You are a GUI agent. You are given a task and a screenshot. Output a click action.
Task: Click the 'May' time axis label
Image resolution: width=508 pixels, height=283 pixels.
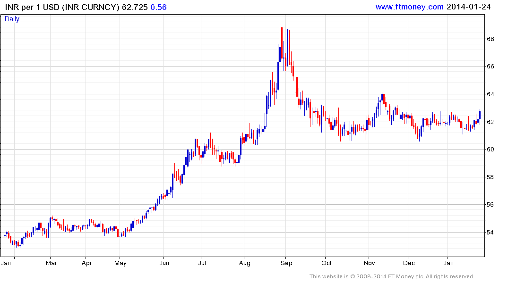pyautogui.click(x=120, y=263)
